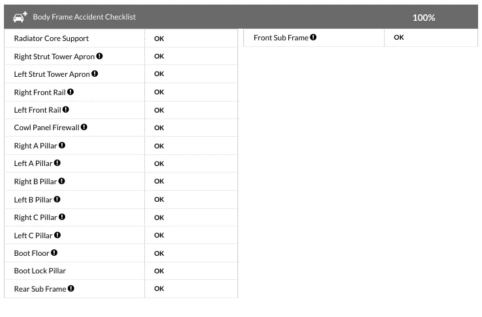The height and width of the screenshot is (317, 482).
Task: Click info icon beside Left Strut Tower Apron
Action: pos(95,74)
